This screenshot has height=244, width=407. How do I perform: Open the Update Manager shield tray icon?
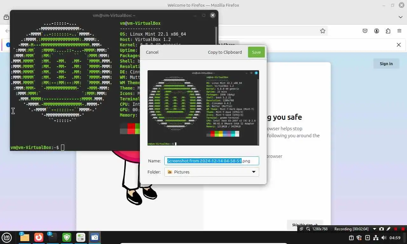pos(359,238)
